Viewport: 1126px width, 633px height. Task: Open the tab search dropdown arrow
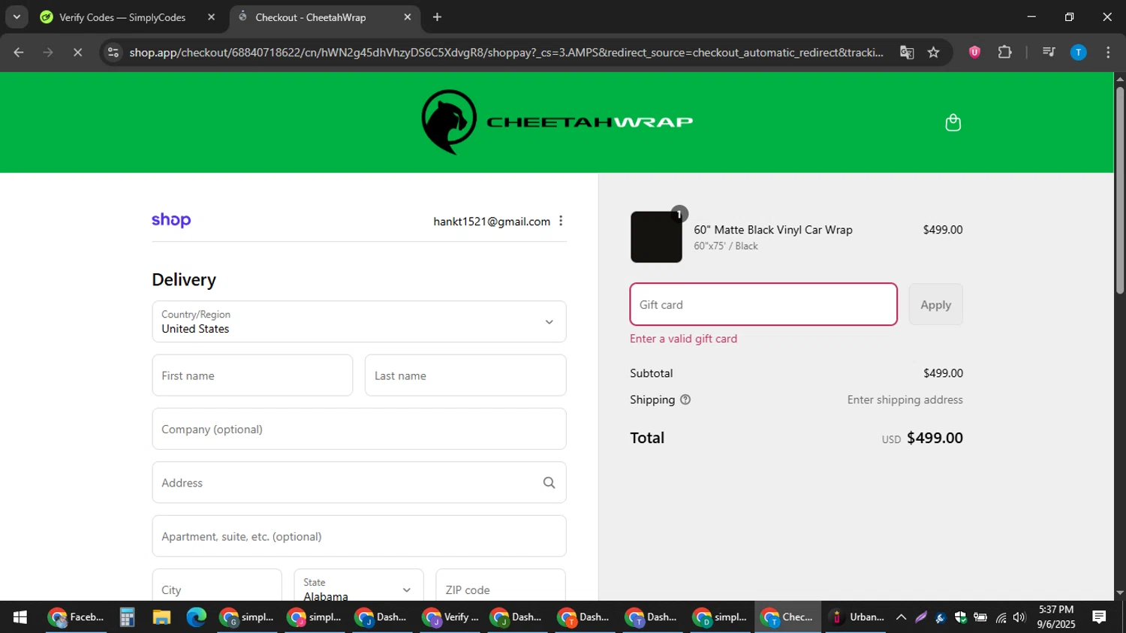coord(17,17)
